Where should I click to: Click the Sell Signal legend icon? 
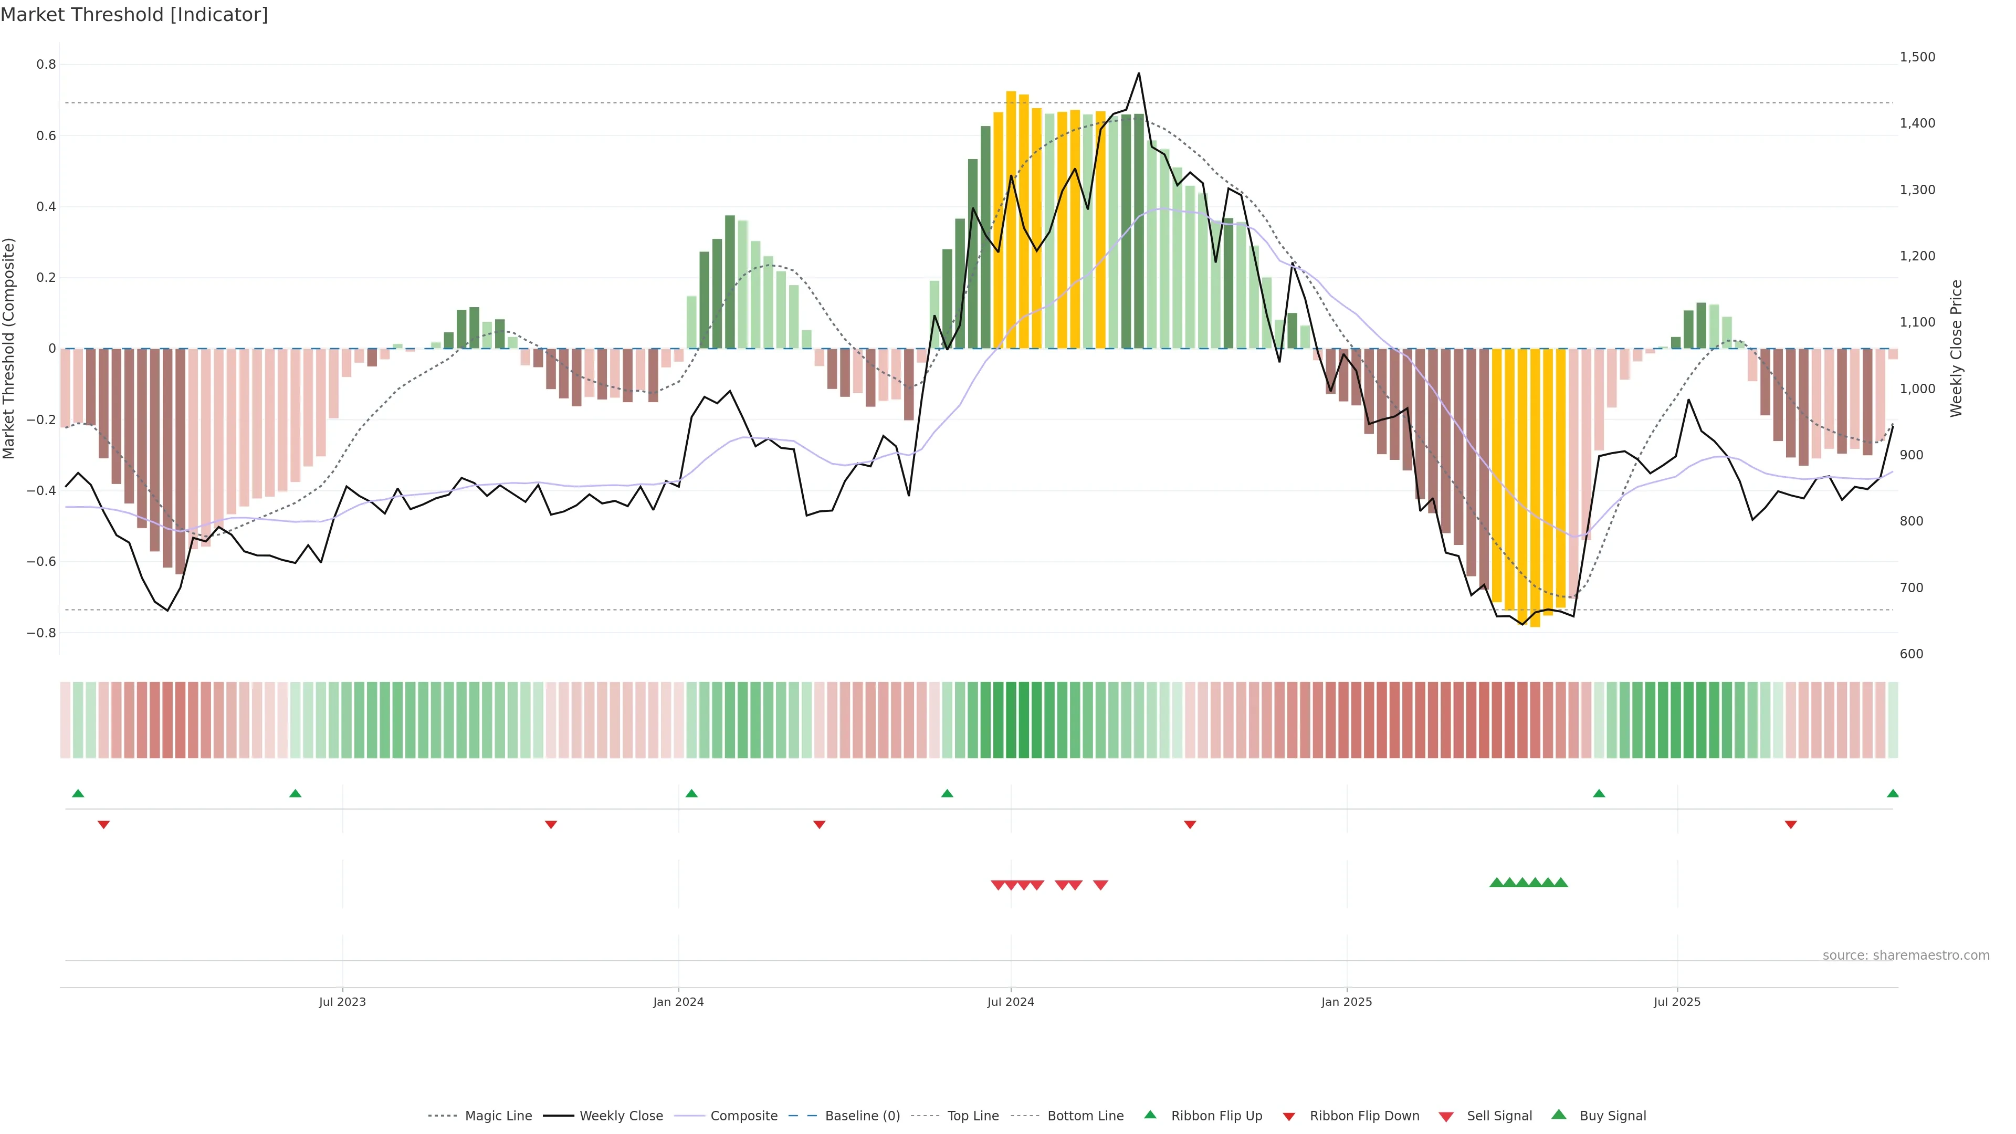(1446, 1117)
